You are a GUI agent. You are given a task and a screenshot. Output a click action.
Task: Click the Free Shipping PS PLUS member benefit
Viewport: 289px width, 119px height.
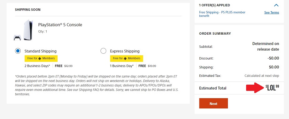pyautogui.click(x=222, y=14)
